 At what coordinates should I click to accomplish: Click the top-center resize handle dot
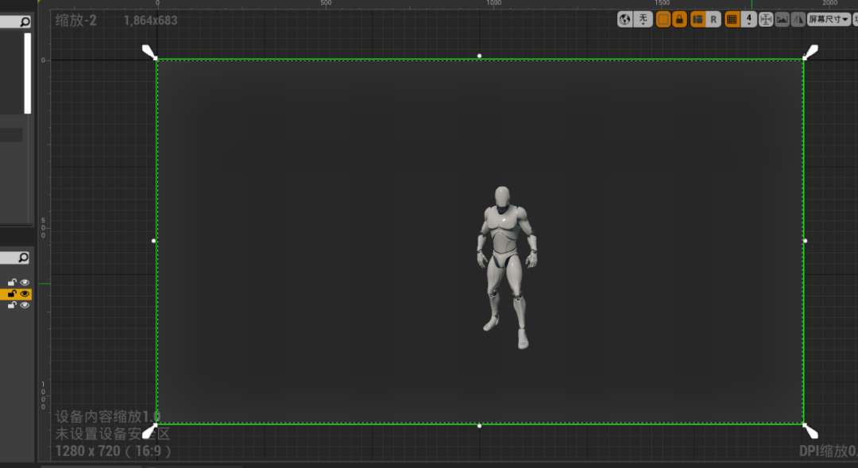[x=479, y=56]
